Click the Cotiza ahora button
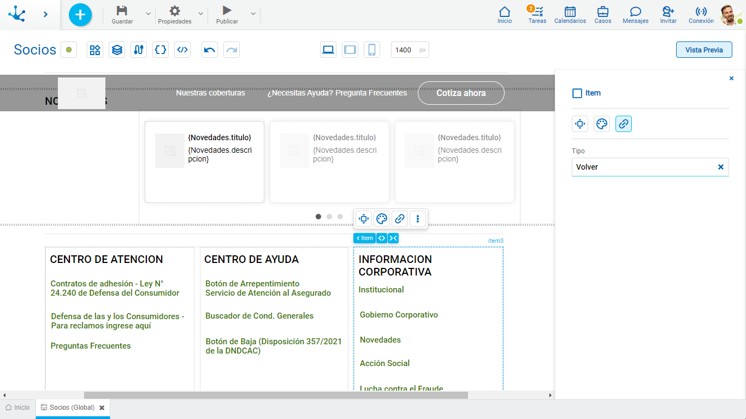 click(x=461, y=93)
